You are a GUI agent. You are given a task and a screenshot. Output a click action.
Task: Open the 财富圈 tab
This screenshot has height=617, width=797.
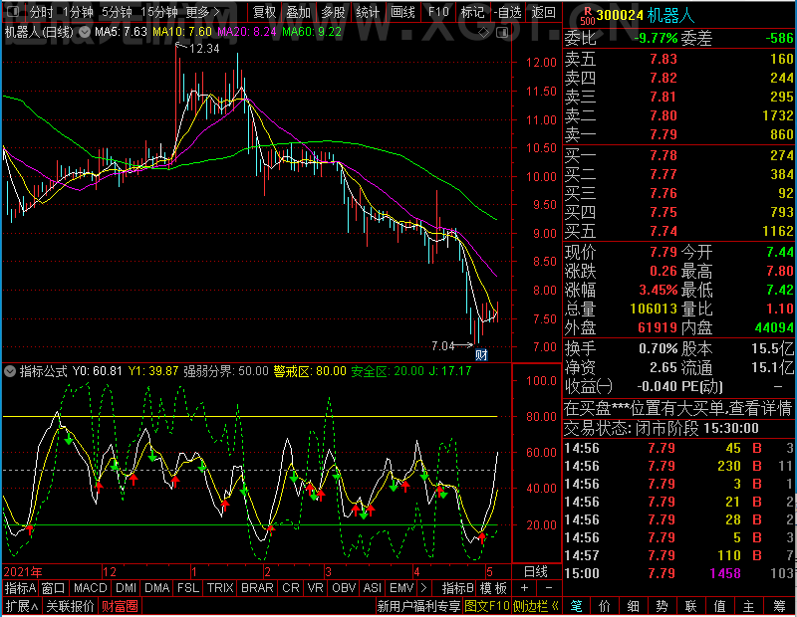(x=120, y=606)
